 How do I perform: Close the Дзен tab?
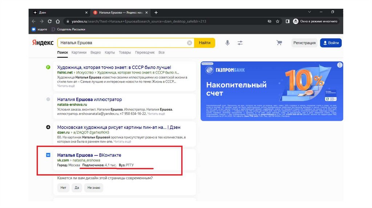(86, 13)
